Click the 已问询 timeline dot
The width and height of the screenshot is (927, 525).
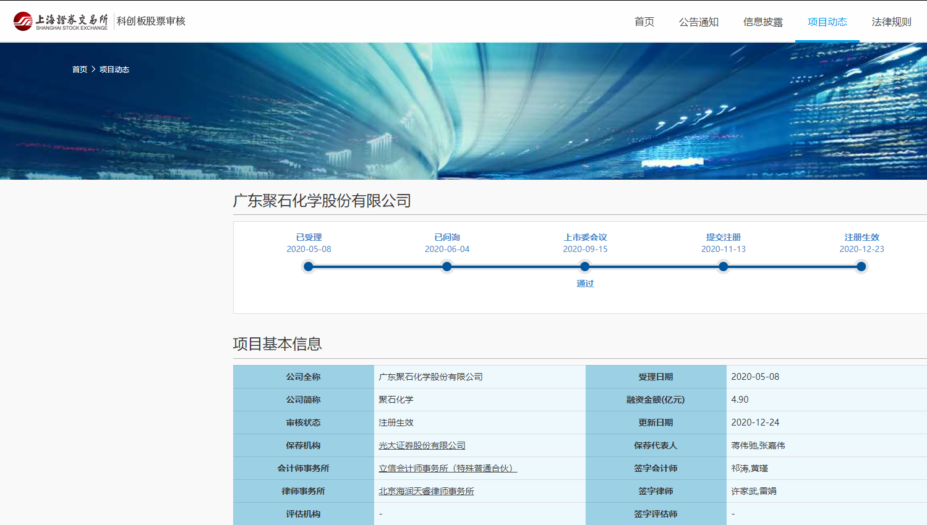447,267
